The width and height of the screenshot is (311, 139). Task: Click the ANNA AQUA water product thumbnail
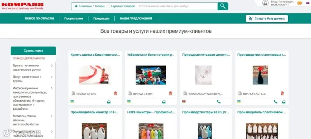tap(203, 75)
